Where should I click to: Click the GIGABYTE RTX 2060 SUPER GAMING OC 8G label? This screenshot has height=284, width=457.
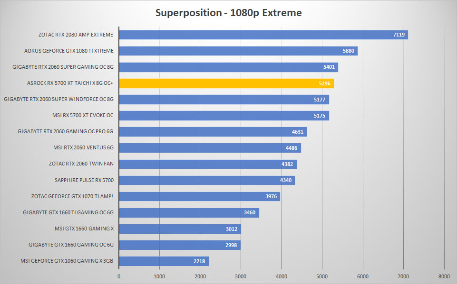click(63, 67)
